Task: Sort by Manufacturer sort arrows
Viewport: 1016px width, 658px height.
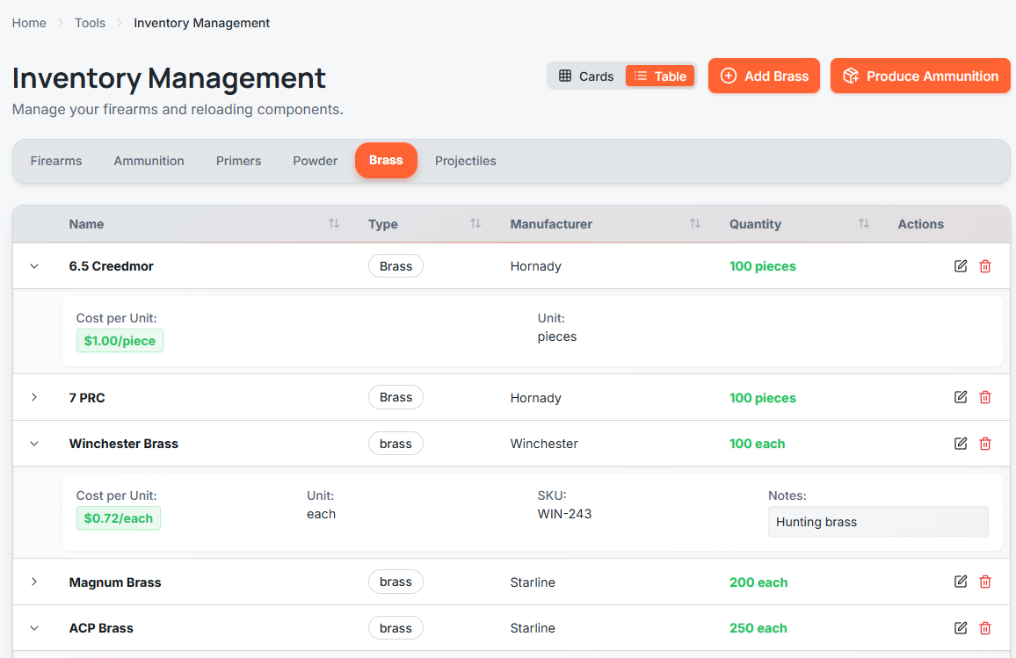Action: [x=694, y=224]
